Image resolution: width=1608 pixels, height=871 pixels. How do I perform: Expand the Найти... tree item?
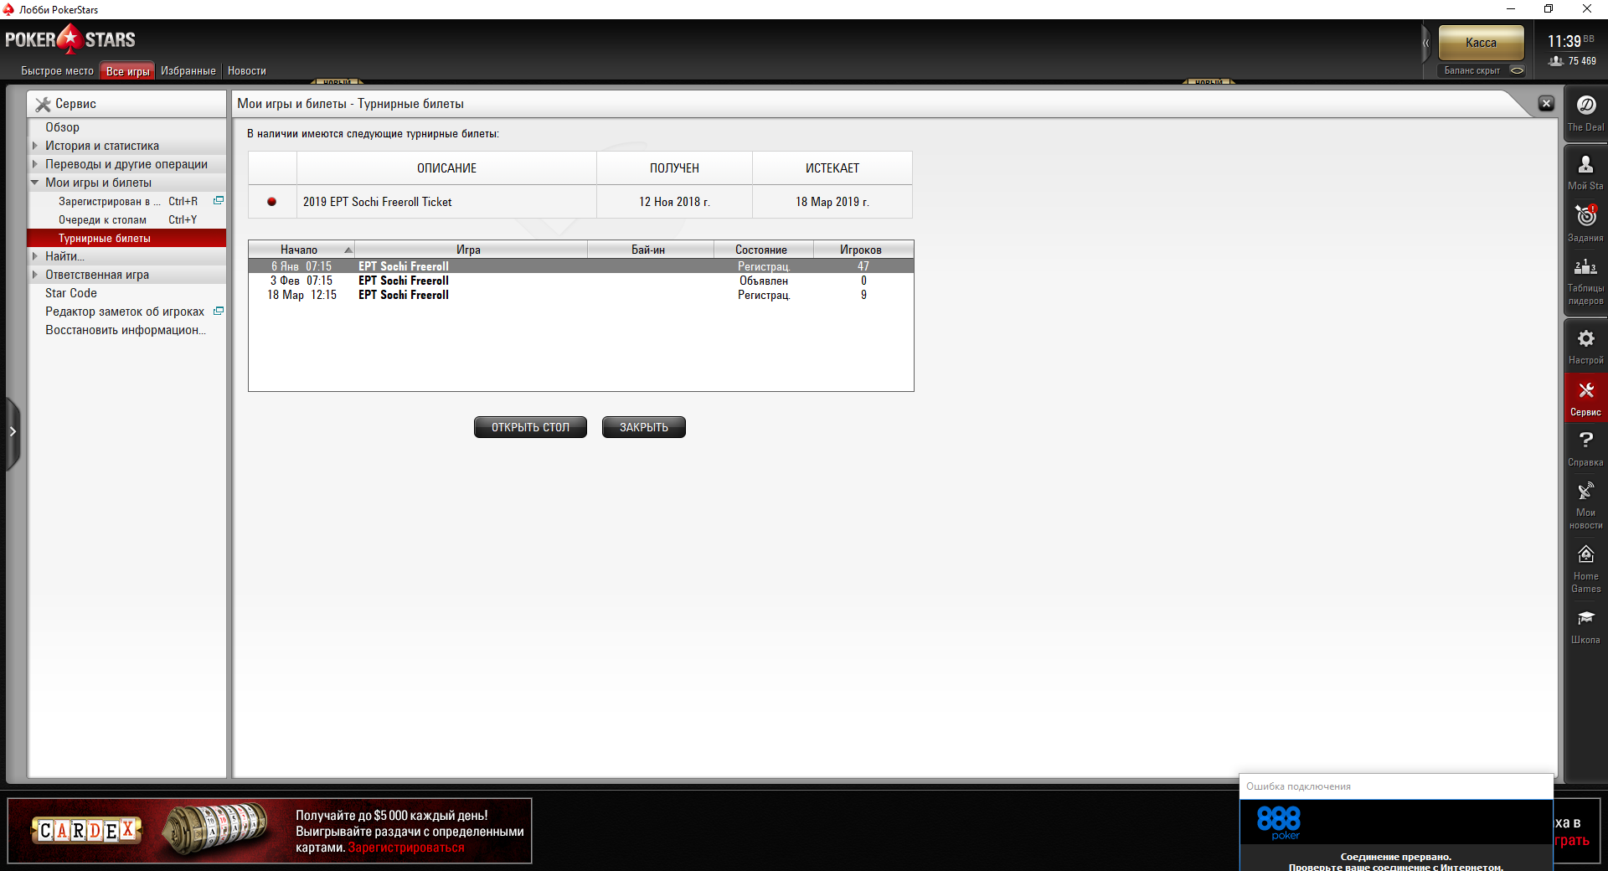(35, 256)
